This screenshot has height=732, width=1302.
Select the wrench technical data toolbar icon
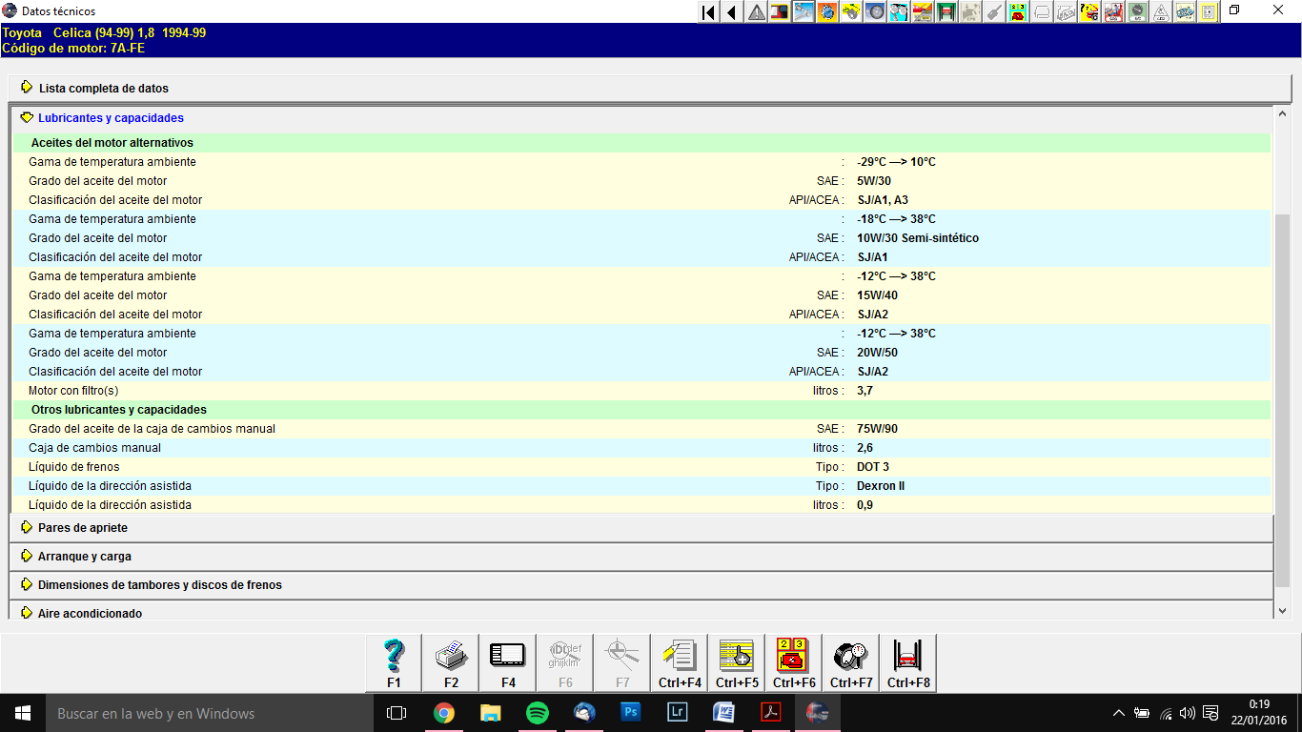[804, 12]
